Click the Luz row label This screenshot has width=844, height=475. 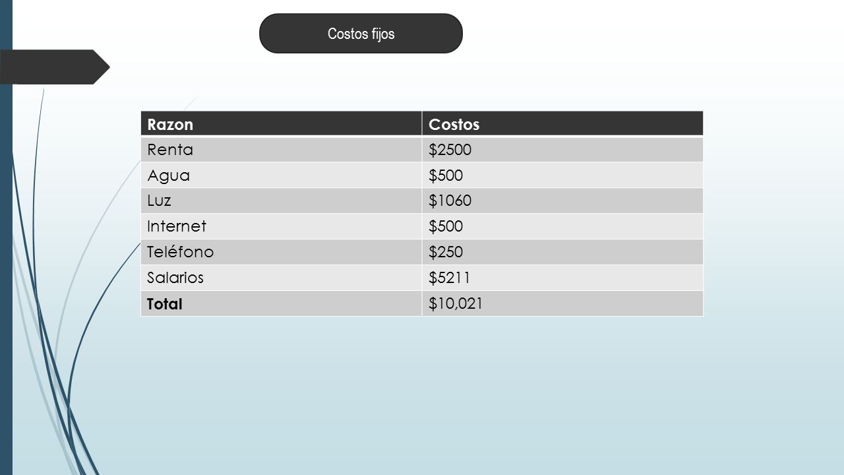click(x=281, y=201)
